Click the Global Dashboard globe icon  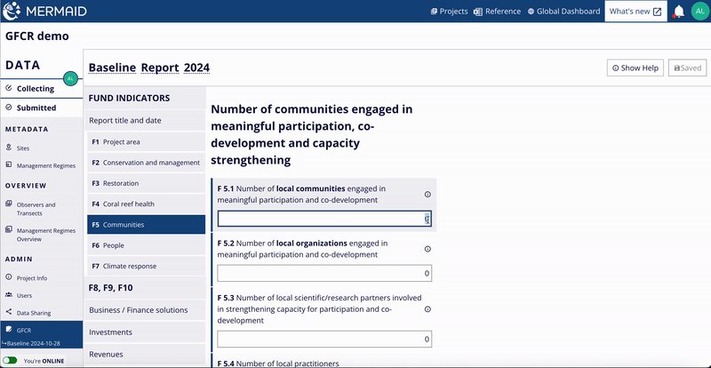click(x=531, y=12)
